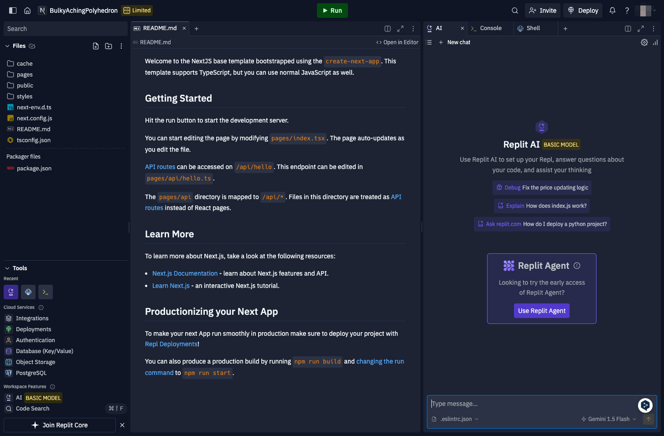Click Replit Agent info icon
Image resolution: width=664 pixels, height=436 pixels.
coord(577,266)
